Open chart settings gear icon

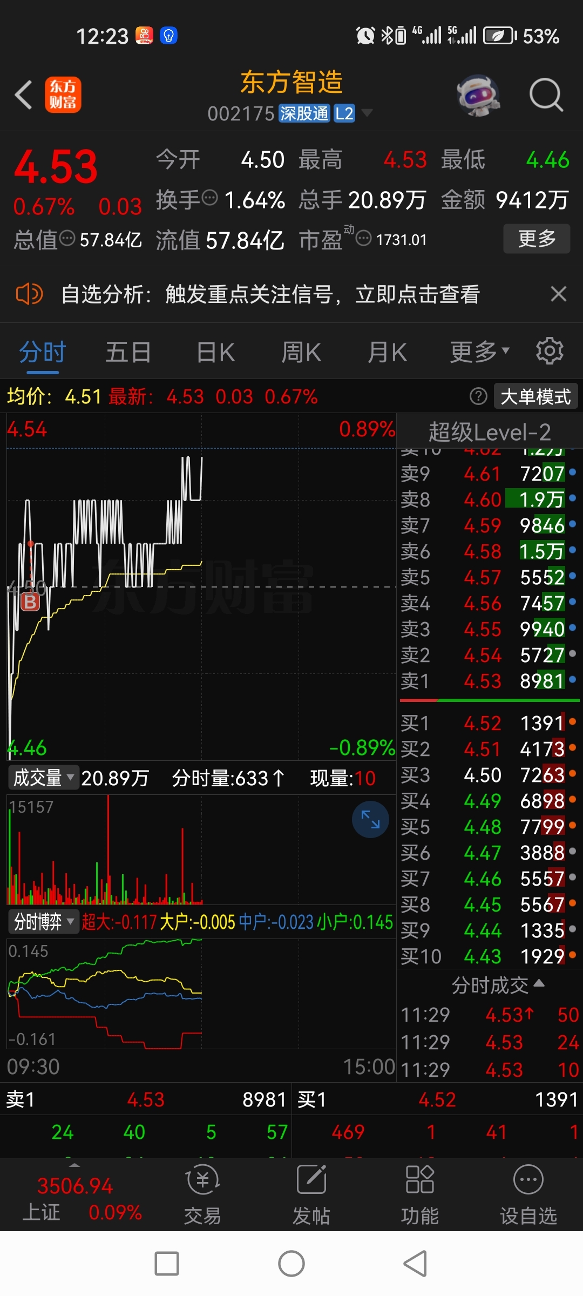[550, 352]
